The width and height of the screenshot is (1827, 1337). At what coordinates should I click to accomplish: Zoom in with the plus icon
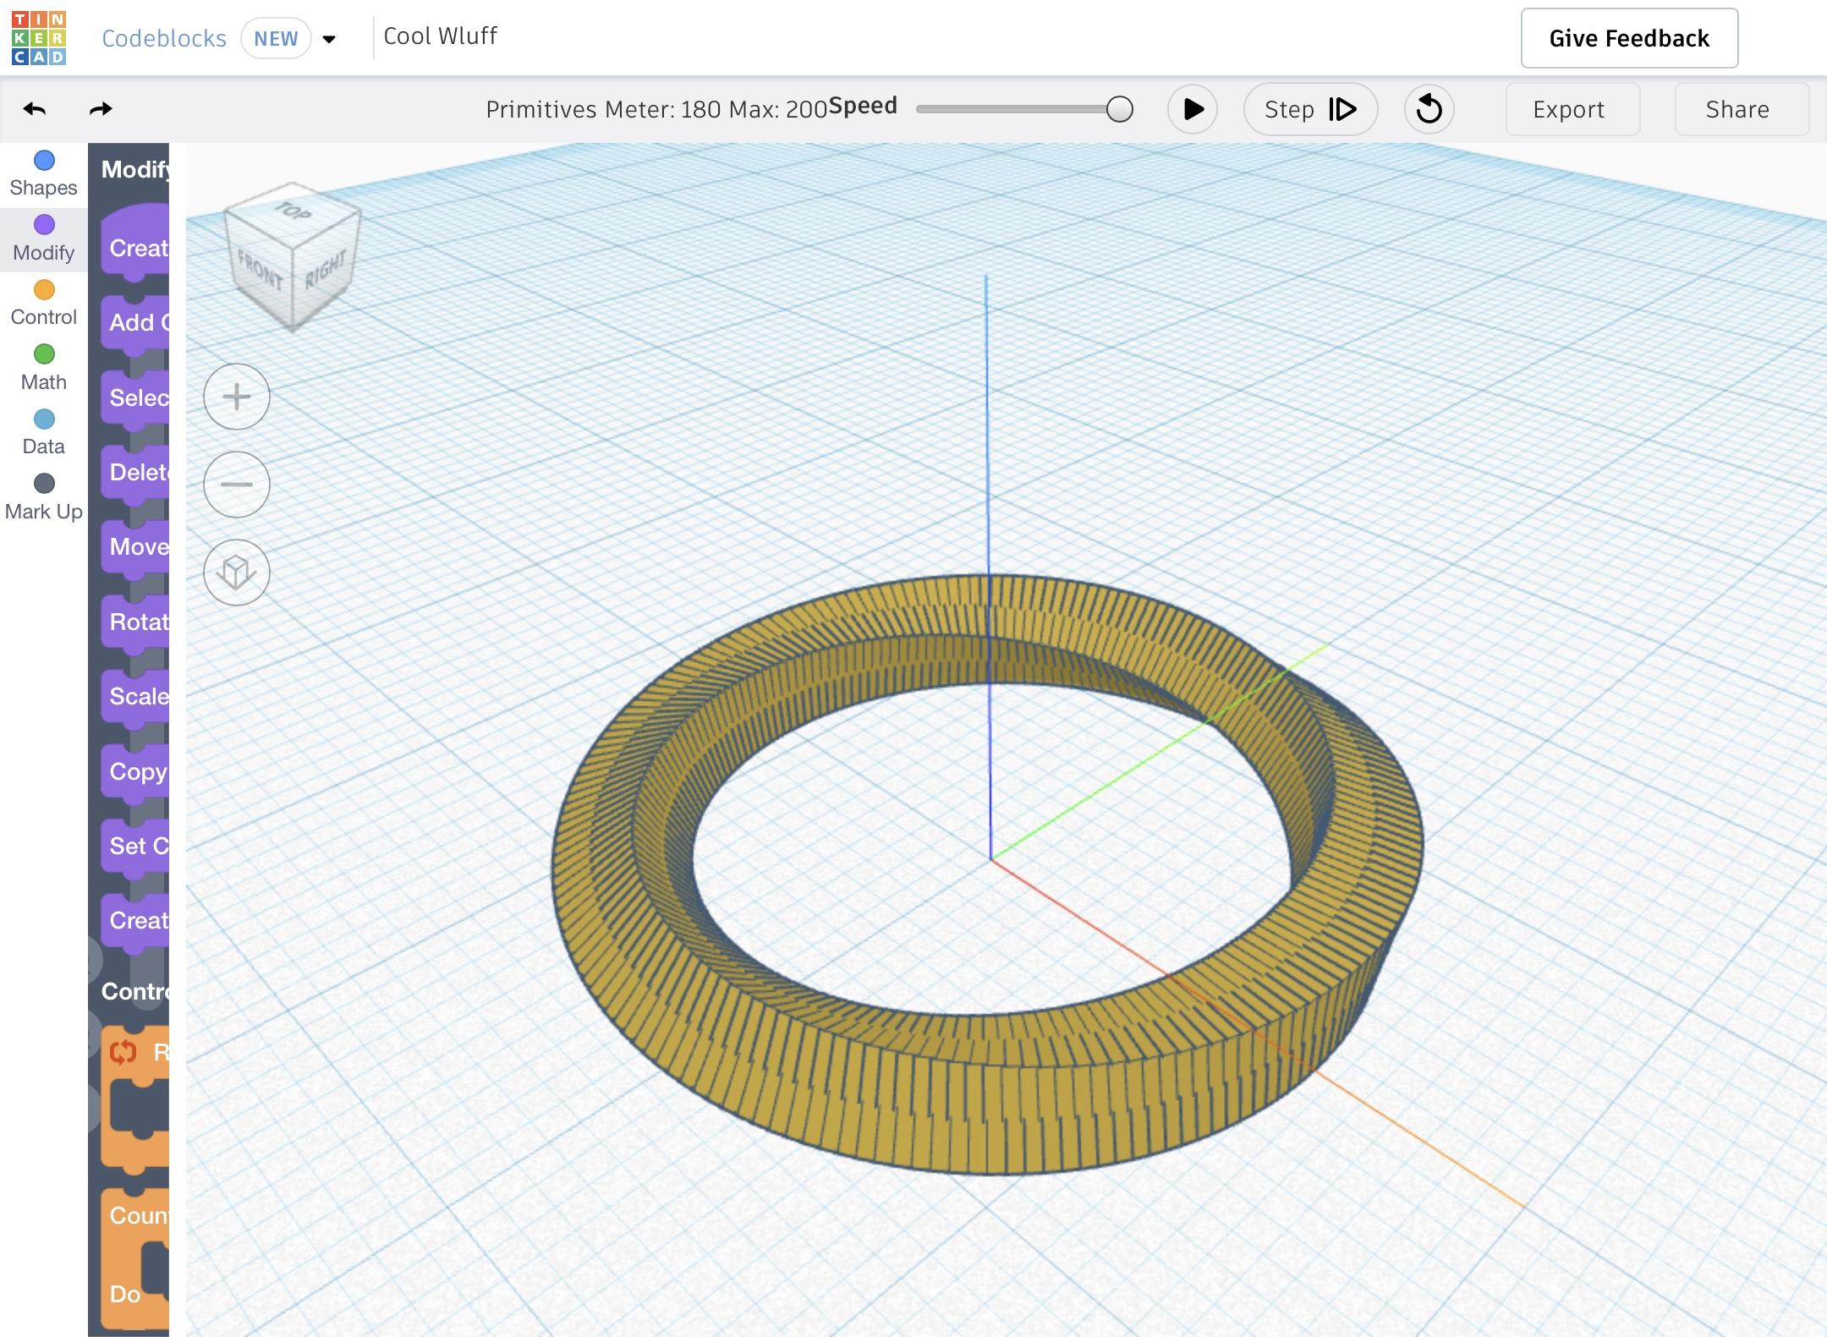pos(237,397)
